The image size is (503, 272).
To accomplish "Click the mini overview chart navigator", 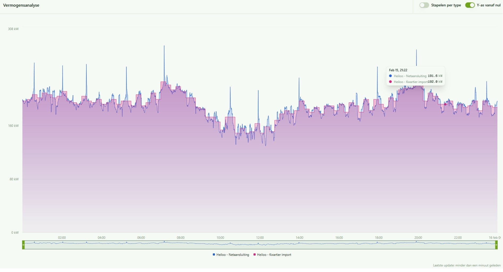I will (260, 245).
